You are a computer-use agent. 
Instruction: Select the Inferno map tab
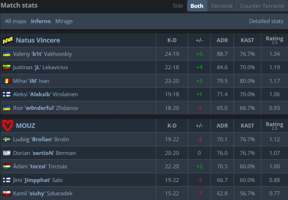point(41,21)
